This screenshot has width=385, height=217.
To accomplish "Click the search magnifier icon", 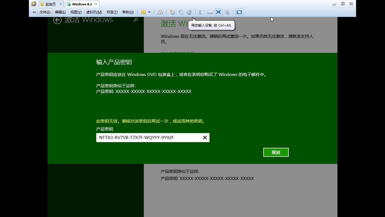I will pyautogui.click(x=136, y=20).
